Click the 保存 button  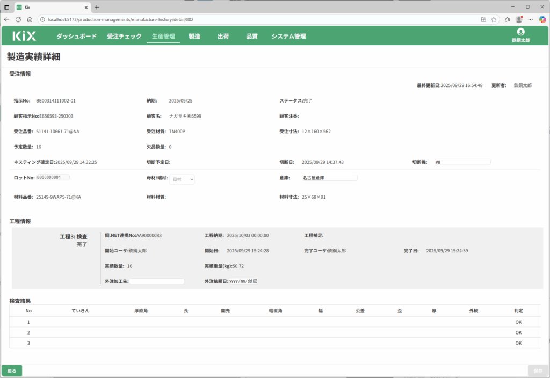point(538,371)
